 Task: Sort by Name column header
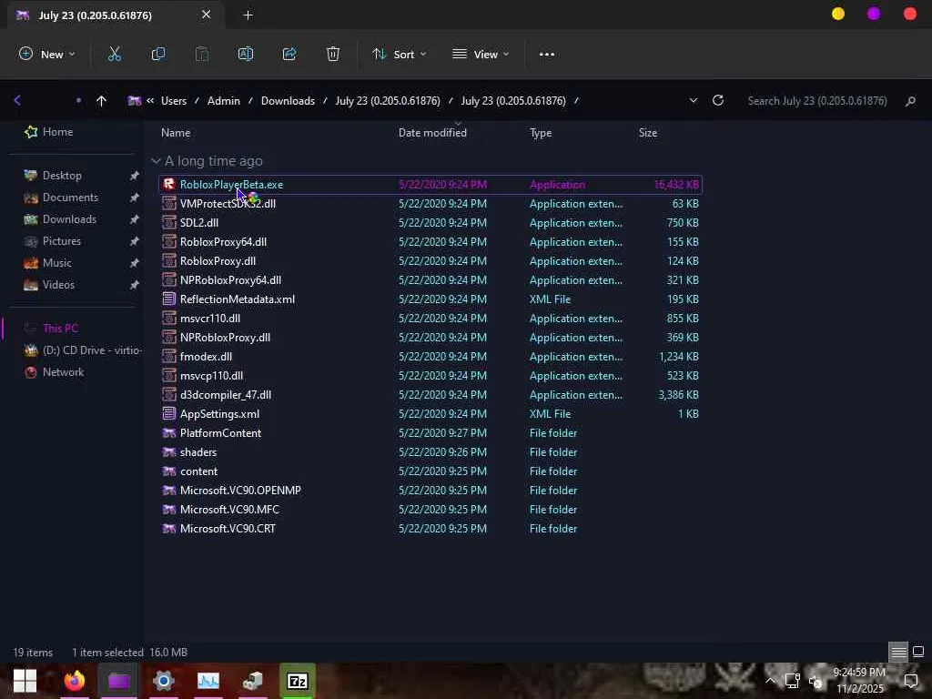click(176, 133)
